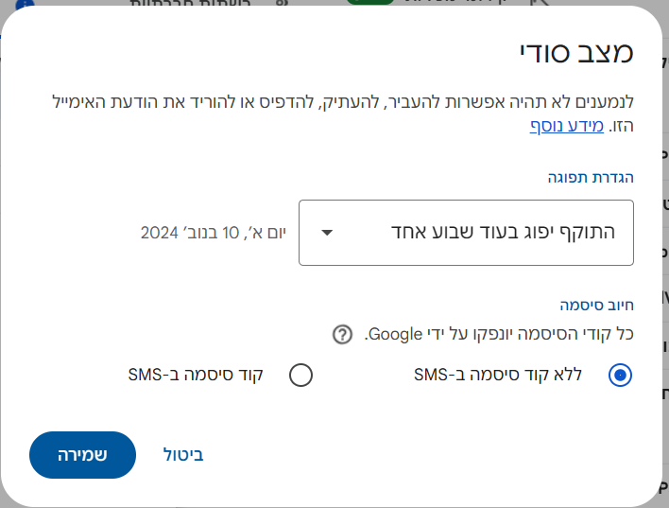Click the help question mark icon
The width and height of the screenshot is (669, 508).
(342, 334)
